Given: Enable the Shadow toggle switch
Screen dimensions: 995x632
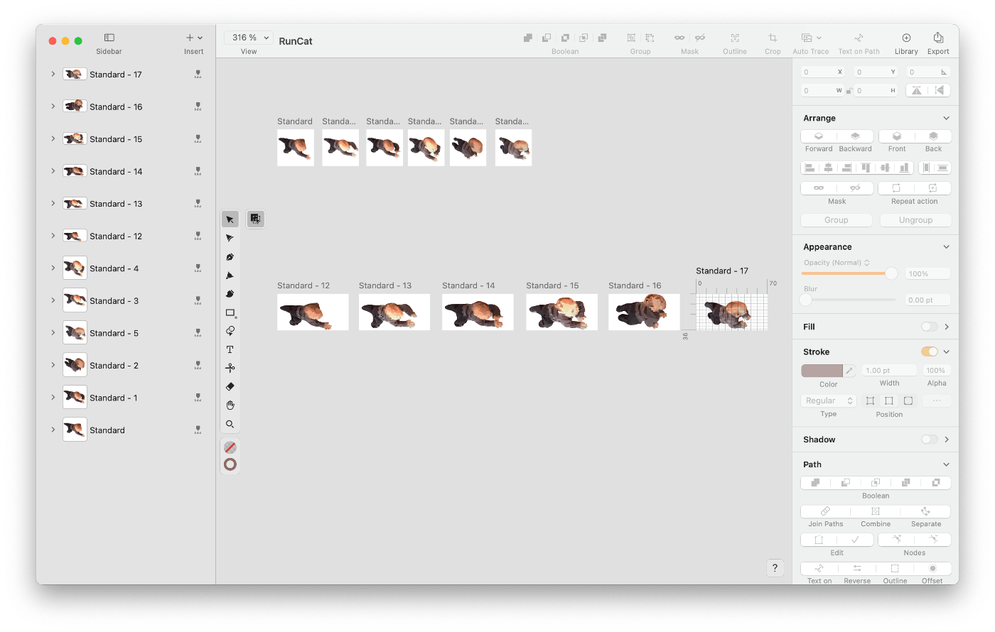Looking at the screenshot, I should click(929, 440).
